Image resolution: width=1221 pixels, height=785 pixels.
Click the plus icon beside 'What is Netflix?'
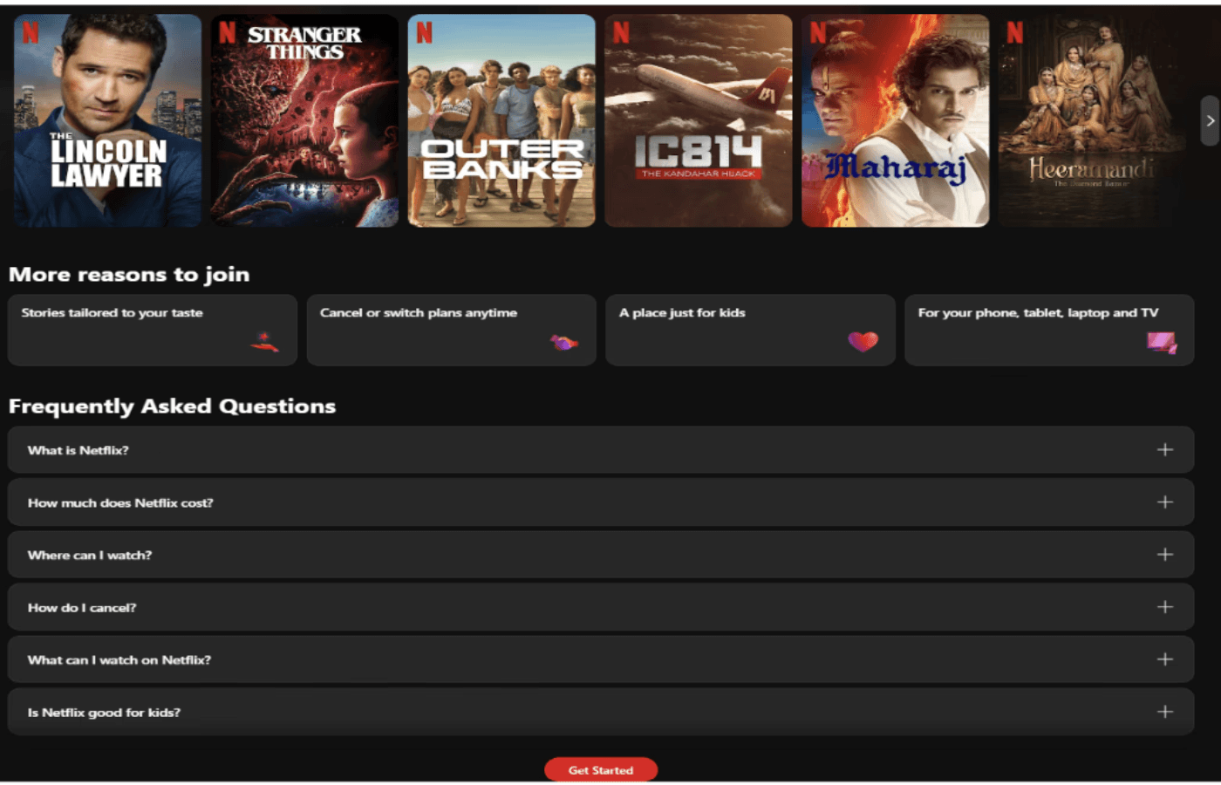(1165, 450)
